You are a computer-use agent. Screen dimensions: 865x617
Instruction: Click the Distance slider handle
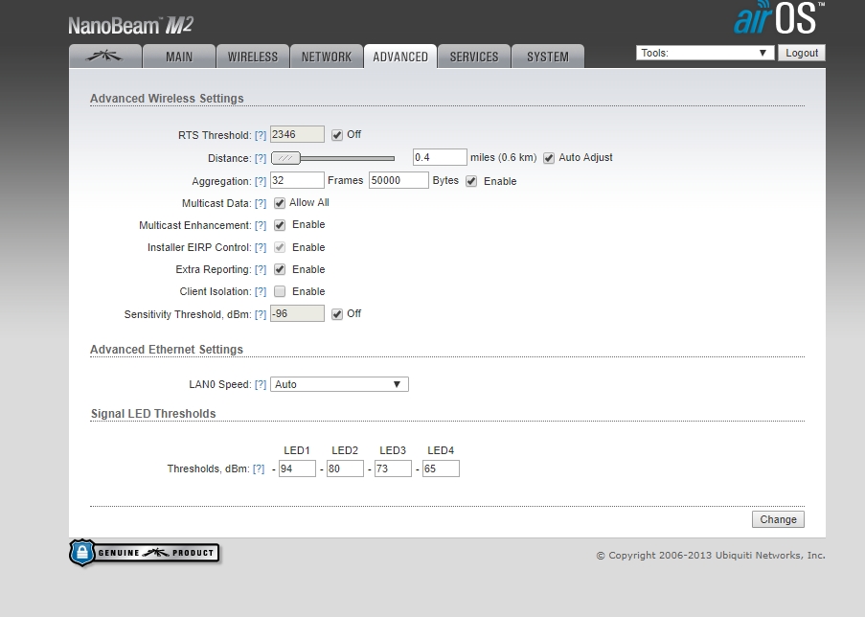click(285, 158)
